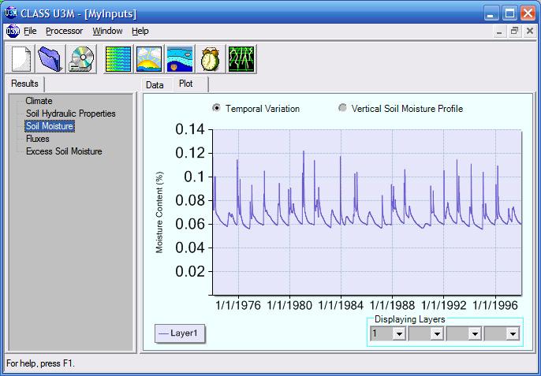Open climate inputs via the sun icon
This screenshot has height=376, width=541.
[149, 59]
